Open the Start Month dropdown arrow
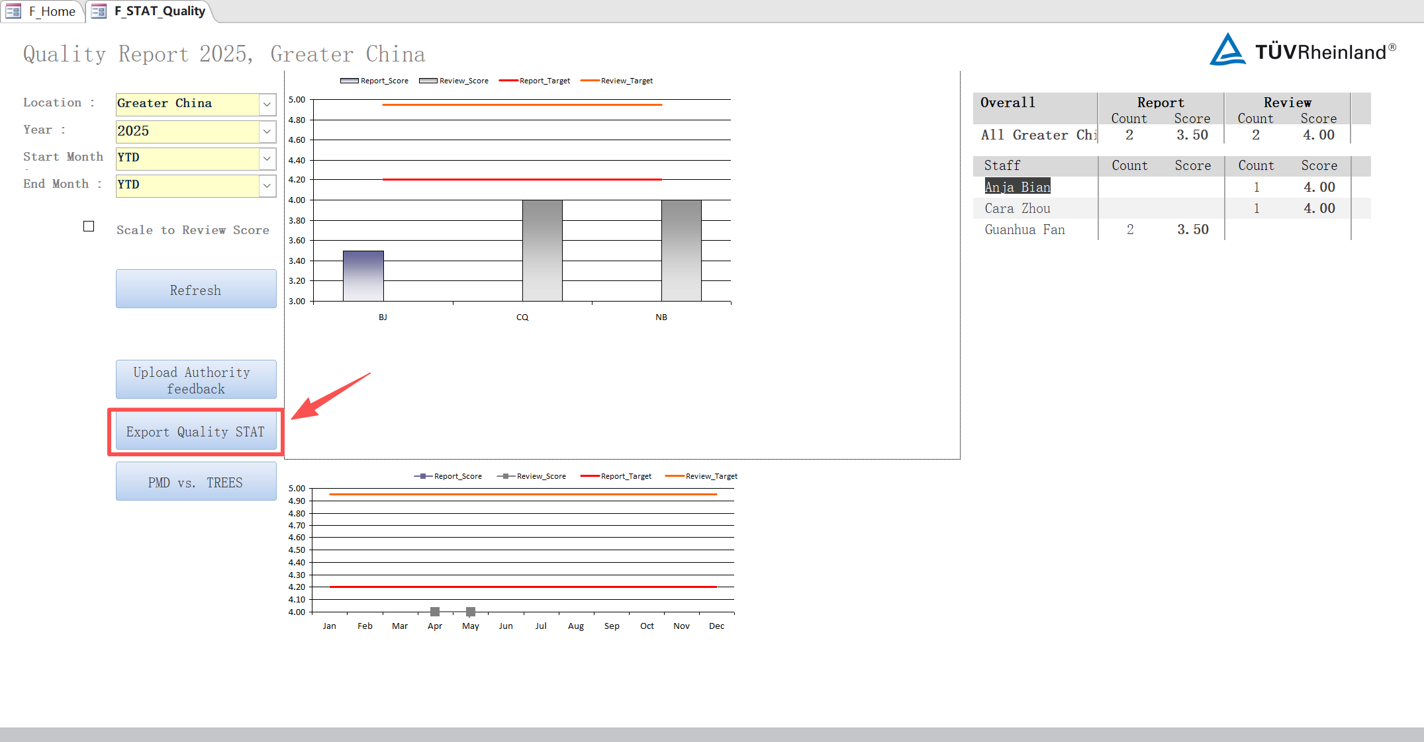 (x=267, y=158)
